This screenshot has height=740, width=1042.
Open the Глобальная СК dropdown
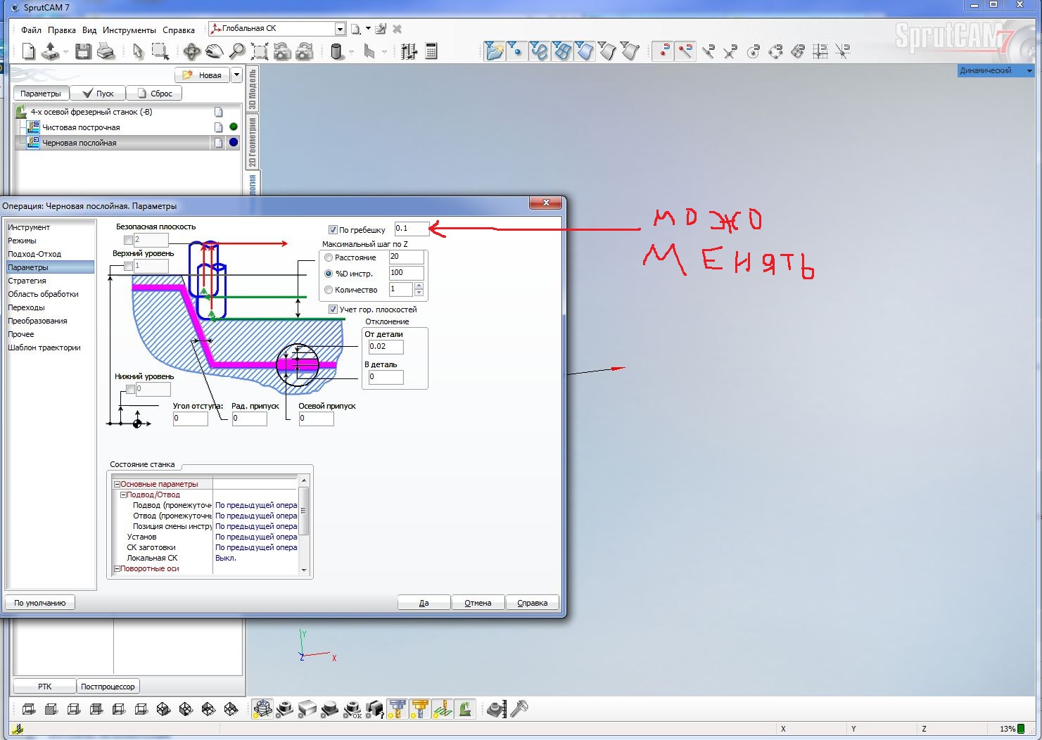[341, 29]
